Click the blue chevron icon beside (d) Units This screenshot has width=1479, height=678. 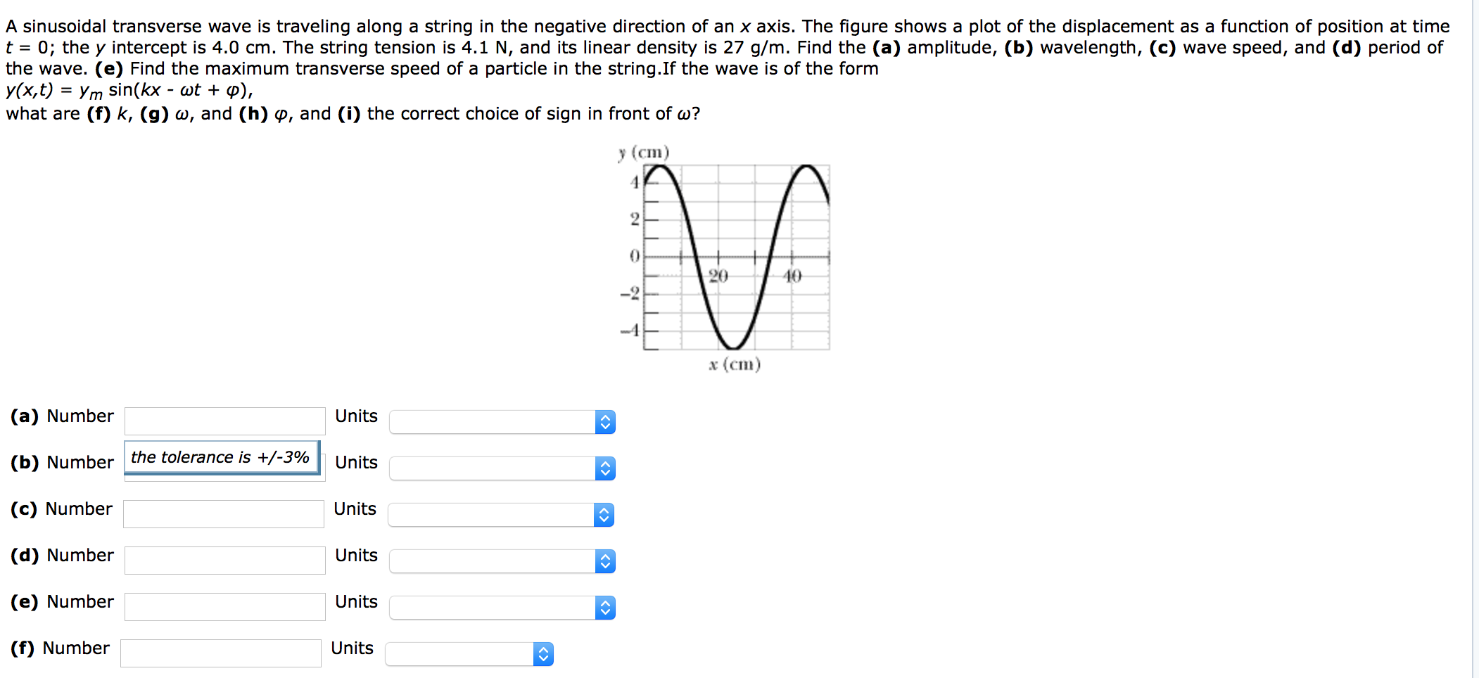(x=604, y=561)
